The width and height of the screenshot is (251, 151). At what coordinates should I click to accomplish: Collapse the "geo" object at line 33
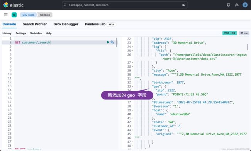point(132,86)
